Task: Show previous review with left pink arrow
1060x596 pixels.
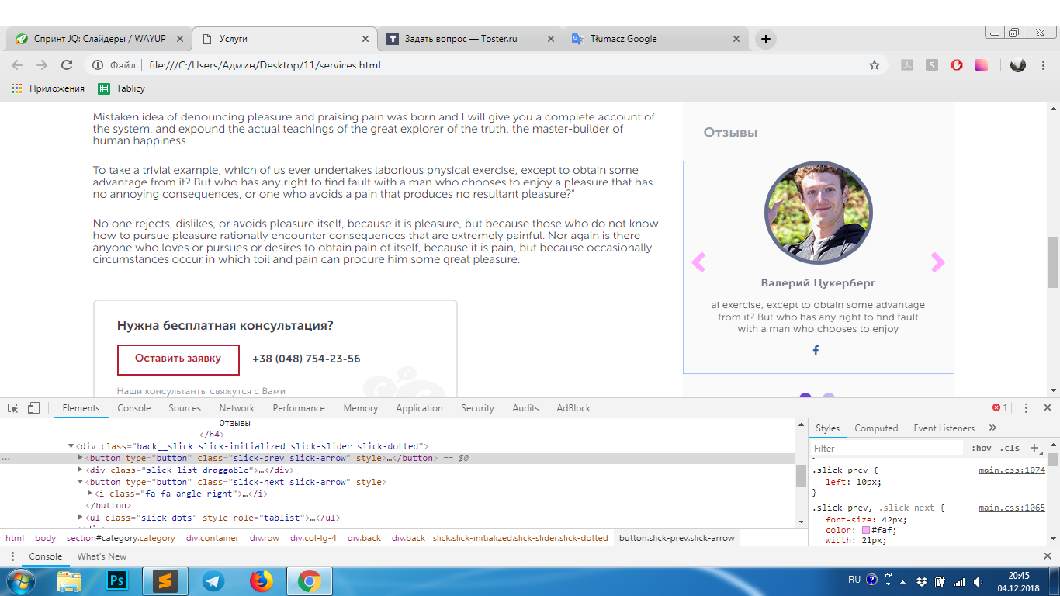Action: (x=698, y=262)
